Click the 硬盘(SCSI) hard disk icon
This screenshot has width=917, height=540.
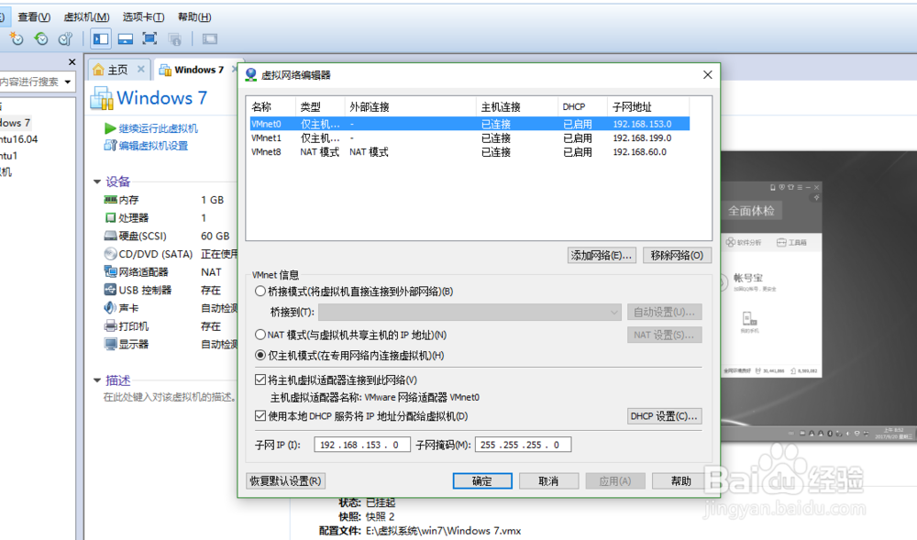coord(110,236)
